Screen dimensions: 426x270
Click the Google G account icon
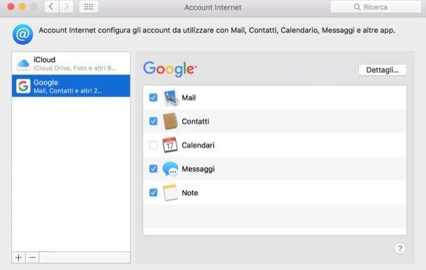(23, 87)
